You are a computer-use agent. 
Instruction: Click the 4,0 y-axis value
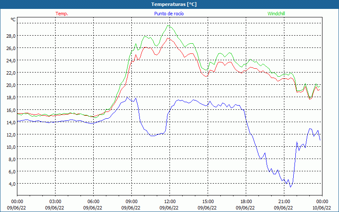pyautogui.click(x=12, y=184)
